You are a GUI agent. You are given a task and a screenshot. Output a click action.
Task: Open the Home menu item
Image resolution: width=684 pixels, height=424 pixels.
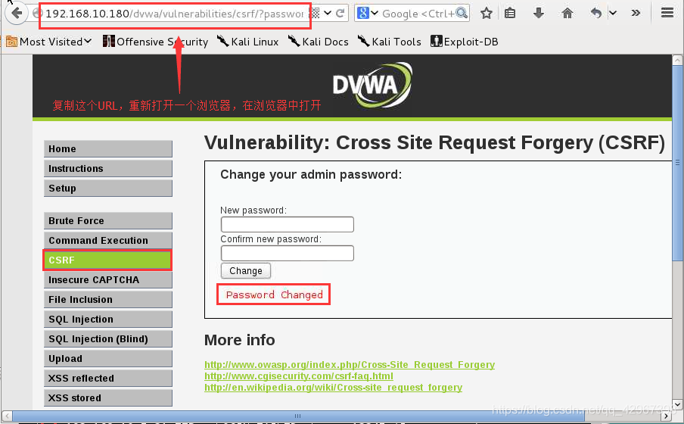coord(107,149)
